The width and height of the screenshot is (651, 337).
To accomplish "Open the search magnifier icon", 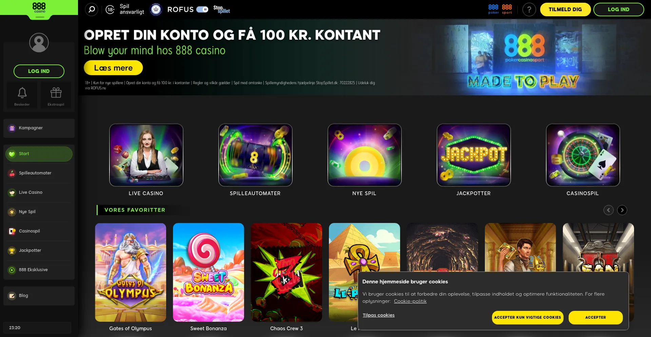I will (x=92, y=10).
